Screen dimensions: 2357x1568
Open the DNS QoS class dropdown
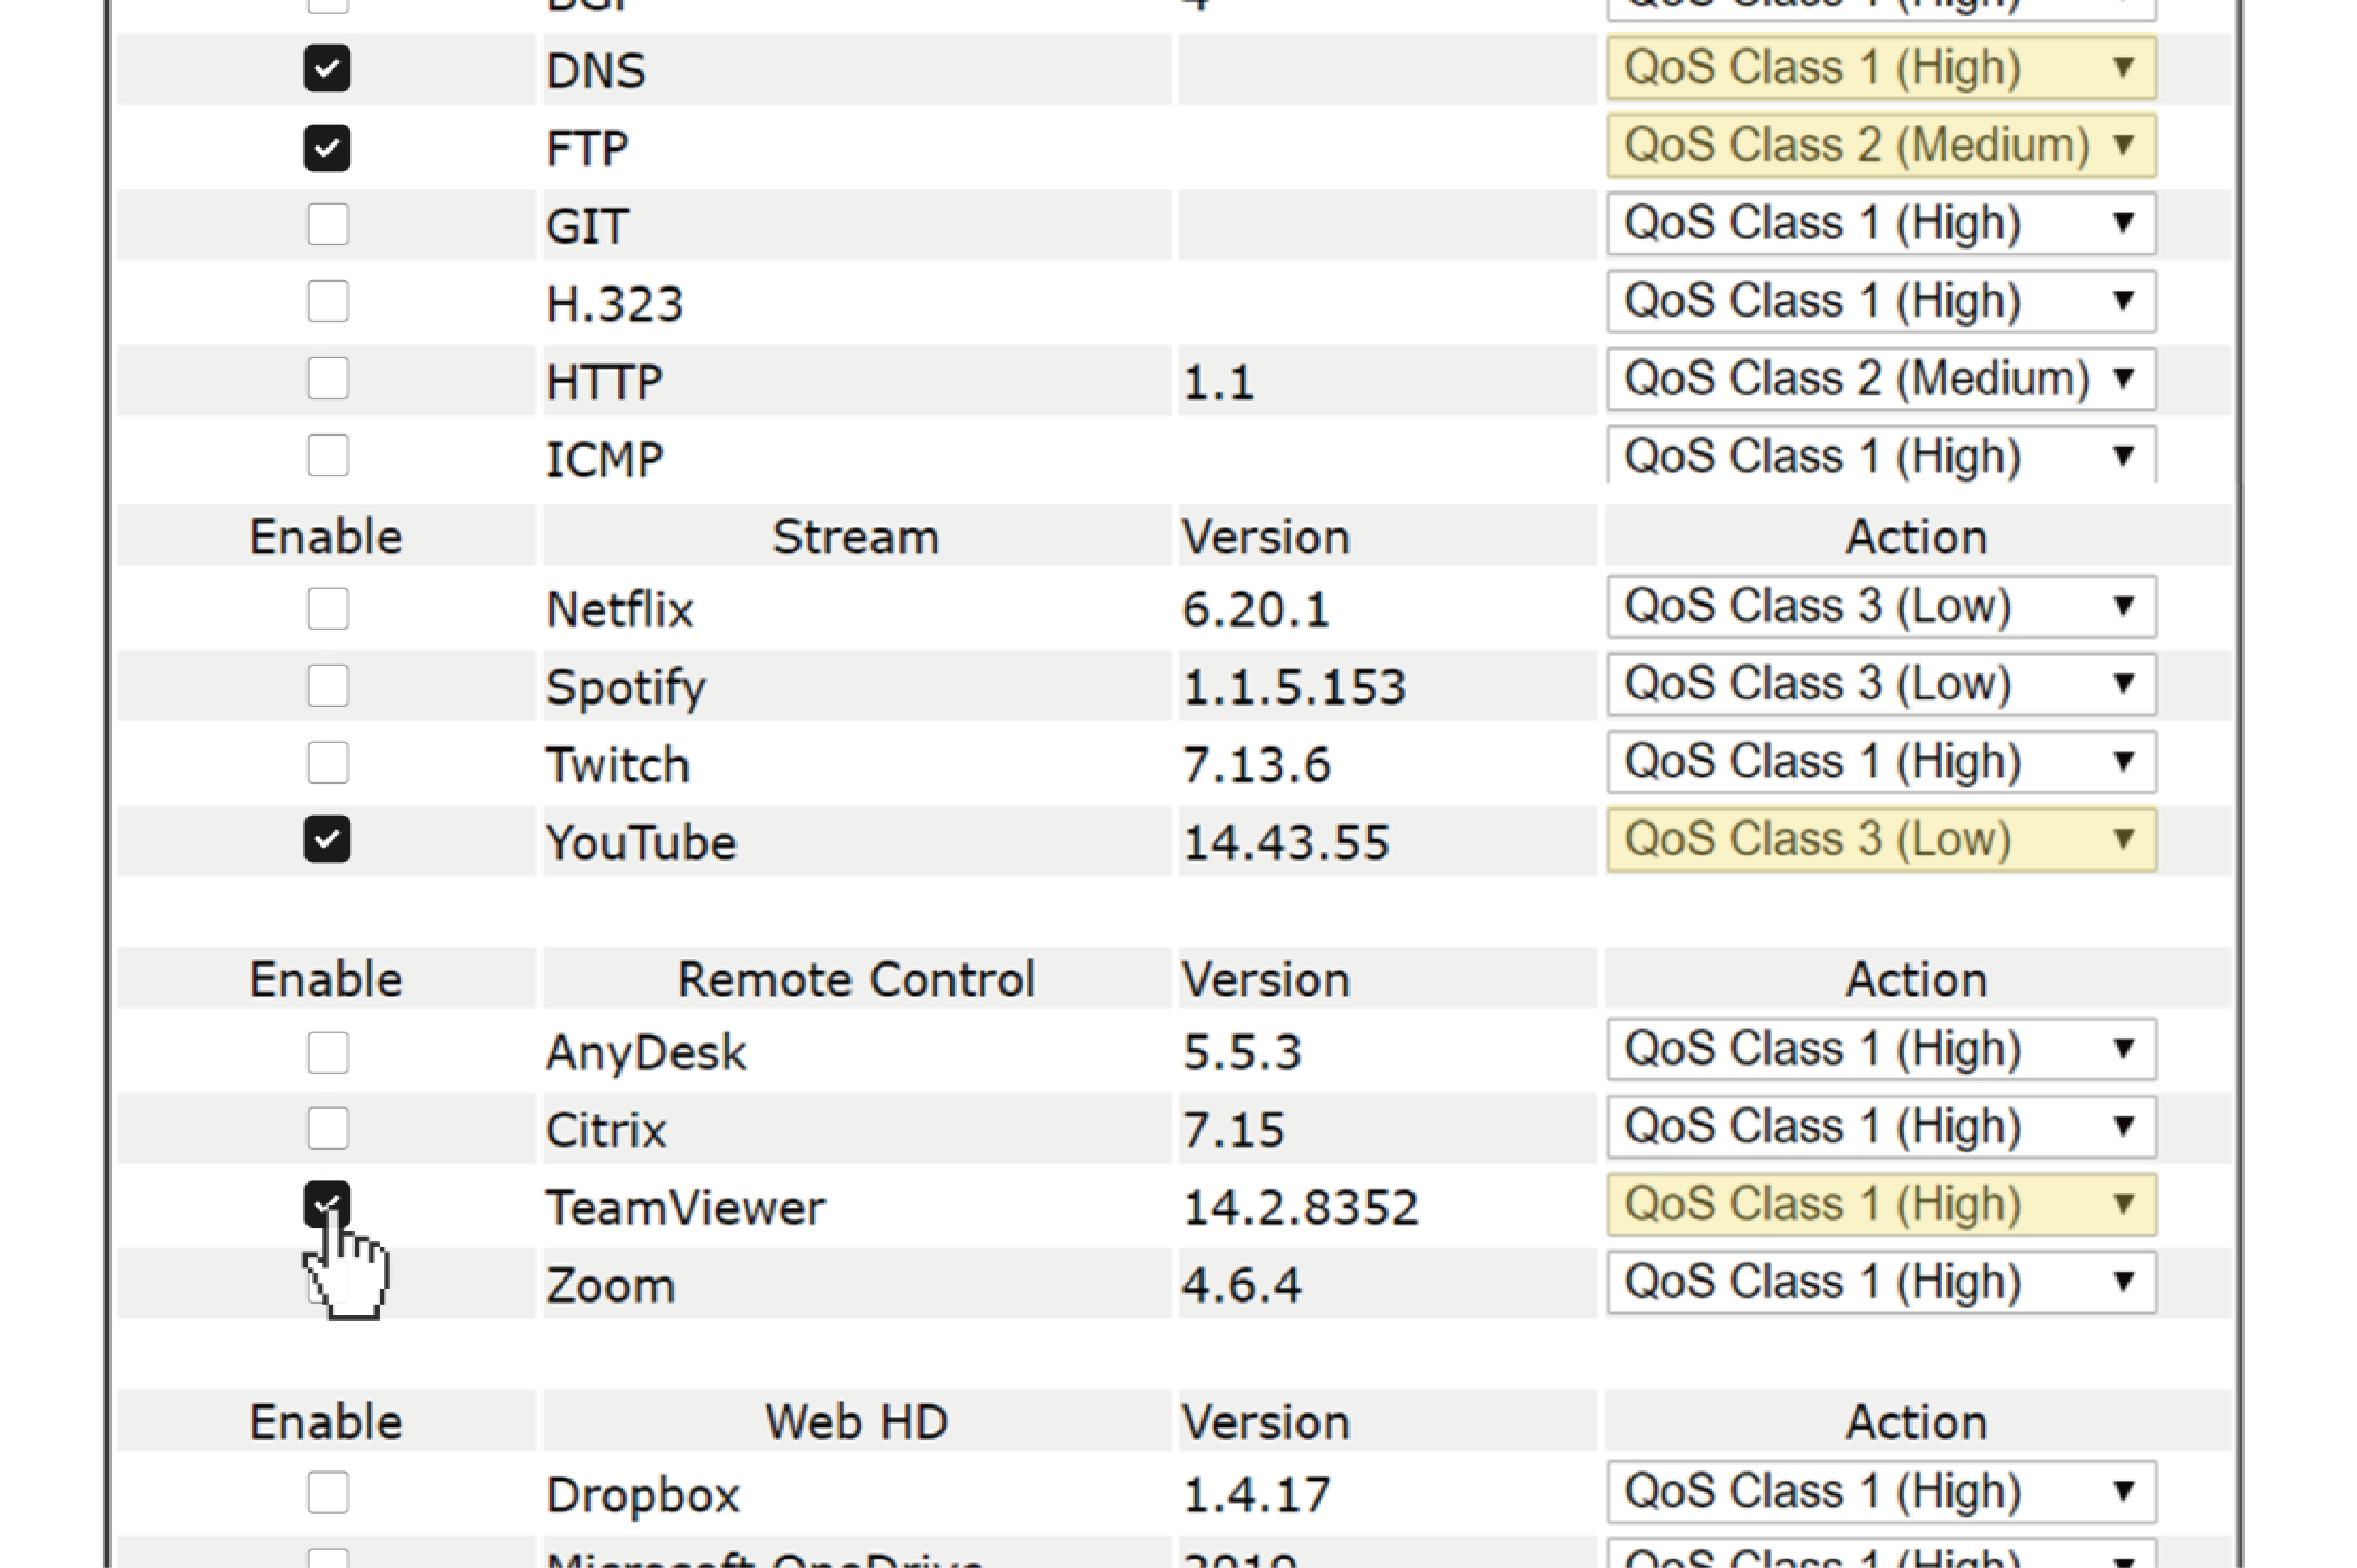tap(1881, 68)
